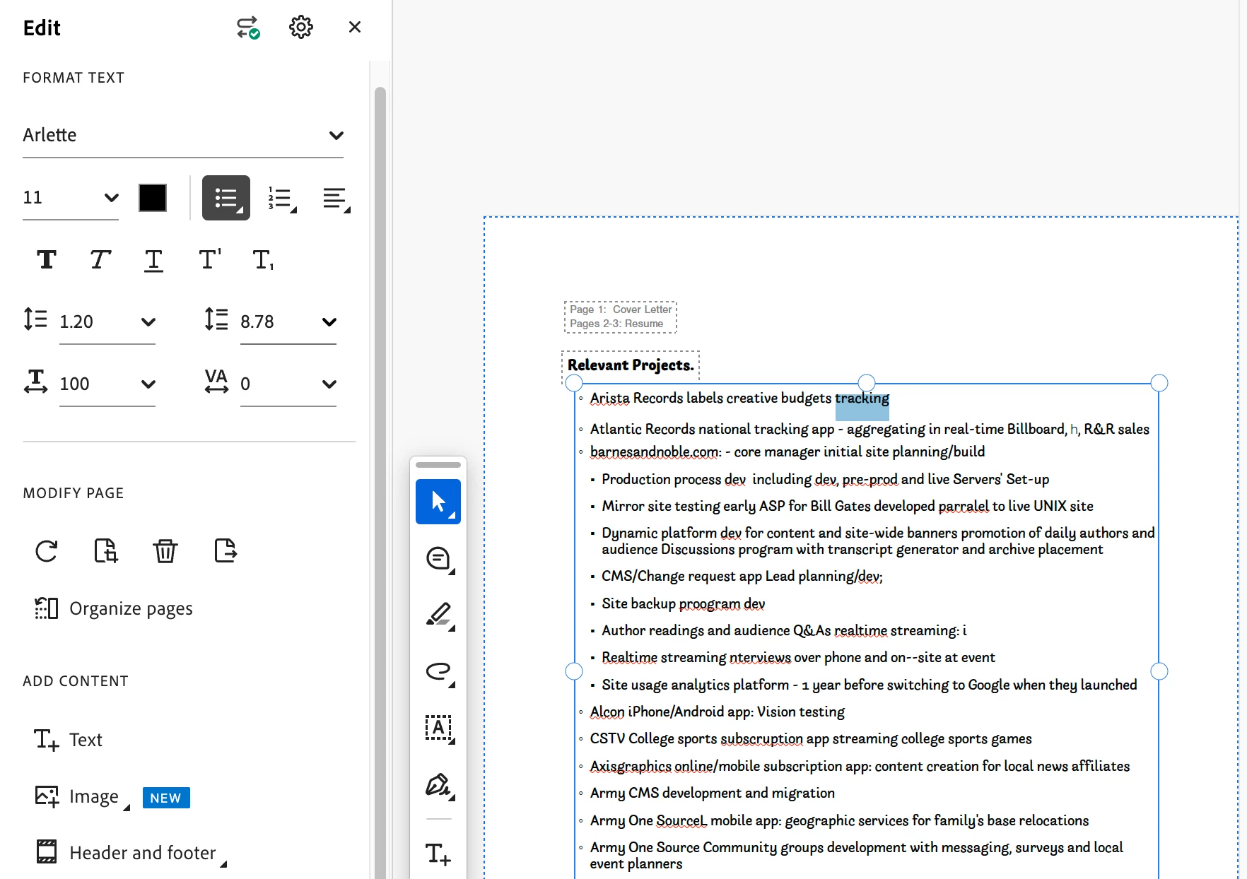Screen dimensions: 1247x879
Task: Click the top-right resize handle of the text box
Action: [x=1159, y=383]
